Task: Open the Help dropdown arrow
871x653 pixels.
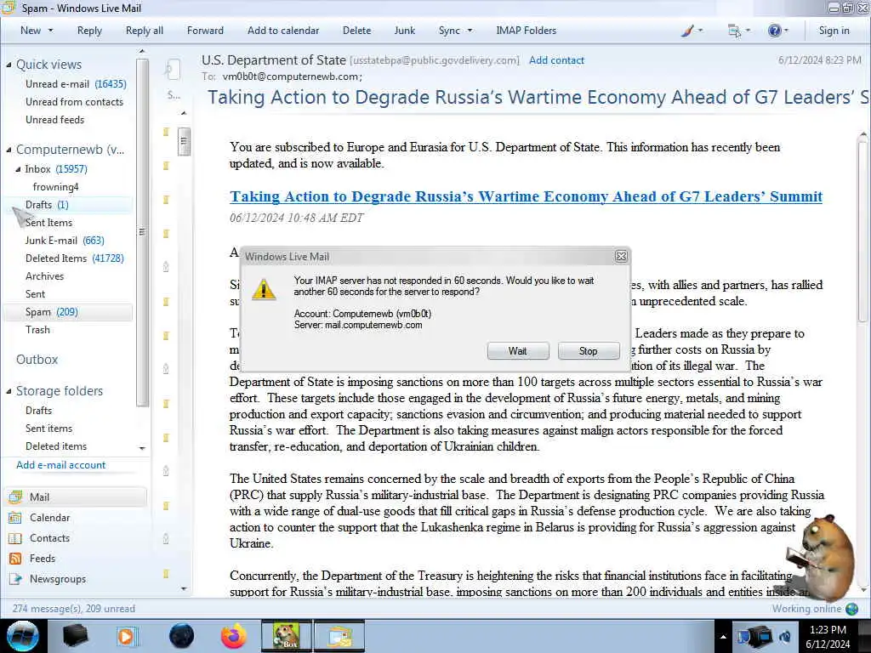Action: tap(786, 31)
